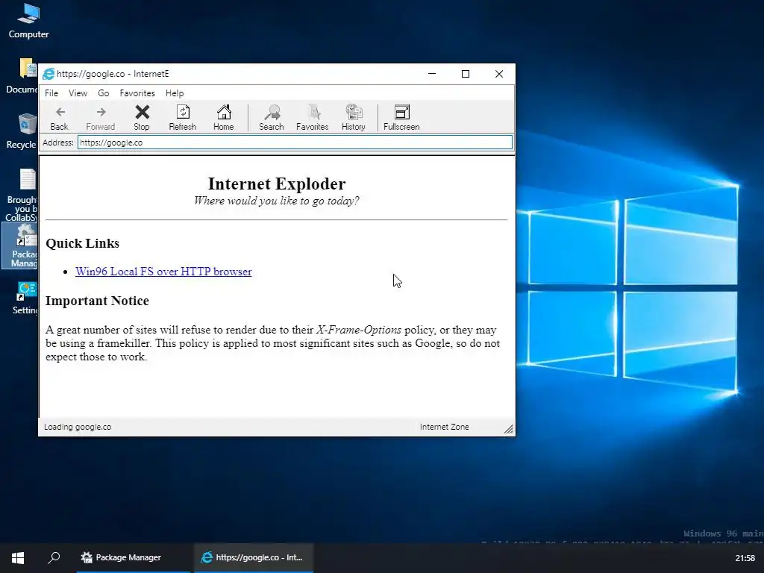Minimize the Internet Exploder window

432,74
